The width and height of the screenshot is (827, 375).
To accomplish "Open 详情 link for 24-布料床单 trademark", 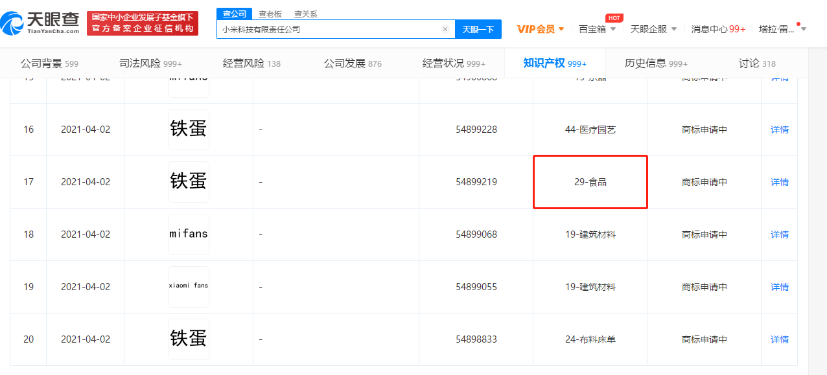I will point(780,339).
